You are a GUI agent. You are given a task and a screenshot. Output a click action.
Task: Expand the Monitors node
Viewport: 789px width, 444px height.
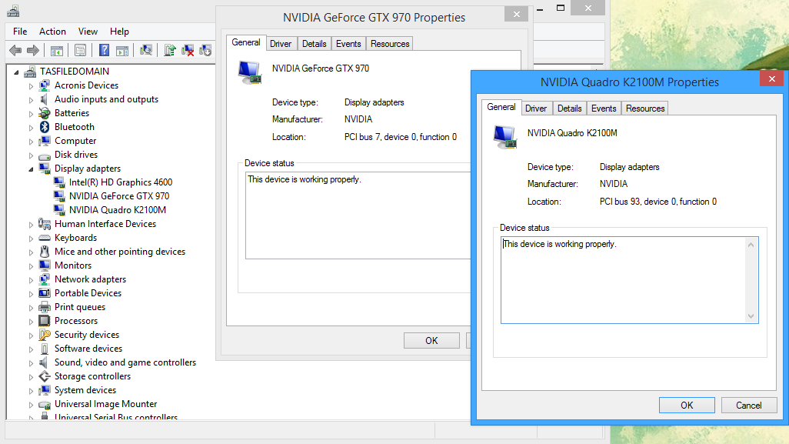pos(31,265)
